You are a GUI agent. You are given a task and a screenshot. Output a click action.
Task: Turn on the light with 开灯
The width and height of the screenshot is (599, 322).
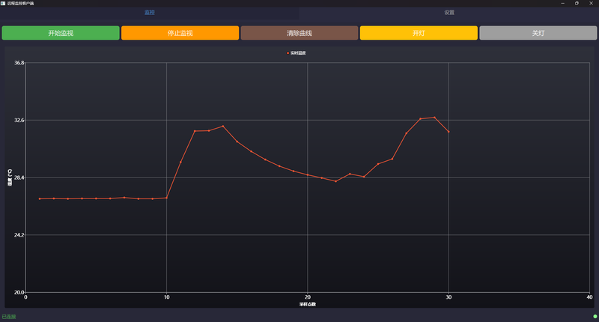click(x=419, y=33)
